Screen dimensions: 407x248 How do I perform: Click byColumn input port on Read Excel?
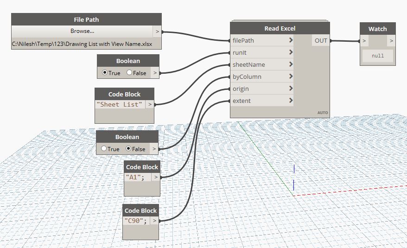(261, 76)
